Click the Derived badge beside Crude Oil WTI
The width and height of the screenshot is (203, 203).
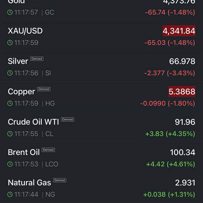(x=68, y=119)
